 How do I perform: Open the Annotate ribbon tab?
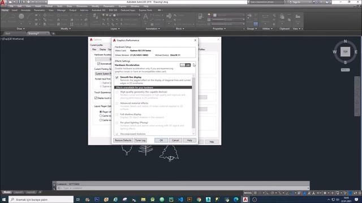tap(25, 10)
